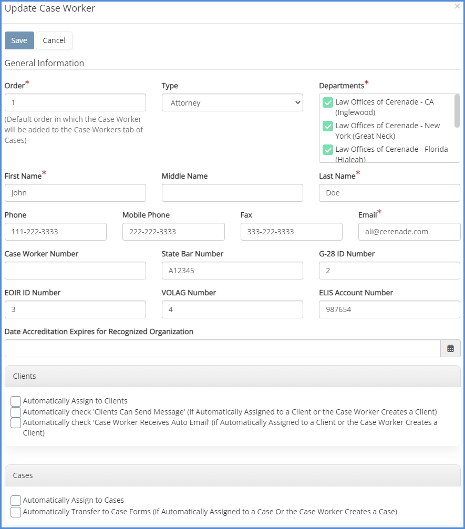Viewport: 465px width, 529px height.
Task: Uncheck Law Offices of Cerenade - Florida department
Action: (x=328, y=150)
